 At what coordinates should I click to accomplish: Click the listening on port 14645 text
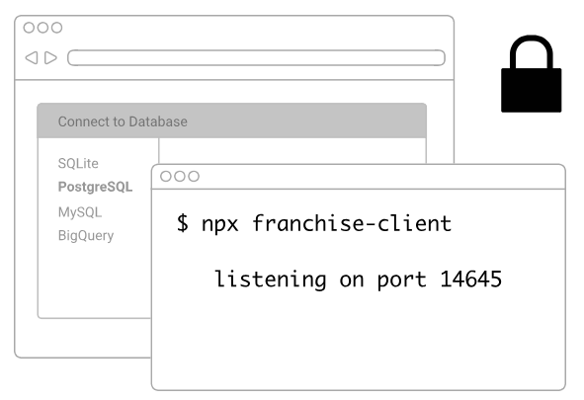tap(359, 280)
